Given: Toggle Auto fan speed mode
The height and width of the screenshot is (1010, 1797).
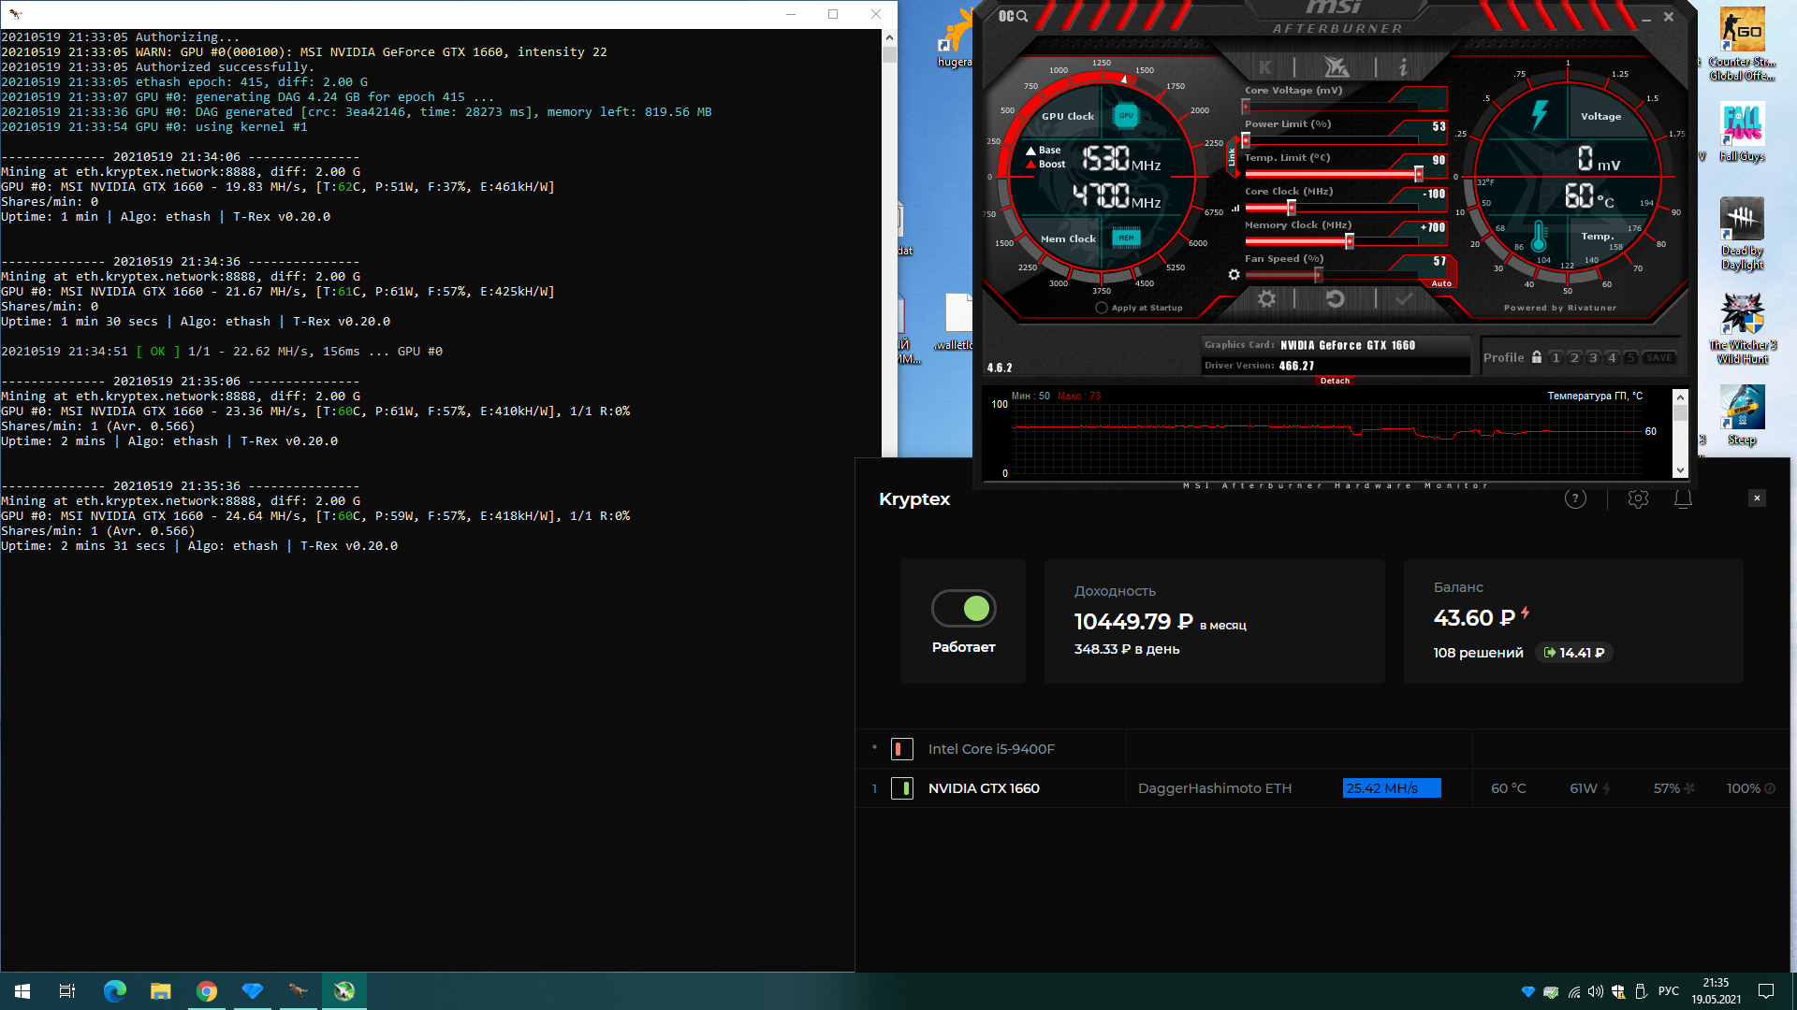Looking at the screenshot, I should pyautogui.click(x=1441, y=283).
